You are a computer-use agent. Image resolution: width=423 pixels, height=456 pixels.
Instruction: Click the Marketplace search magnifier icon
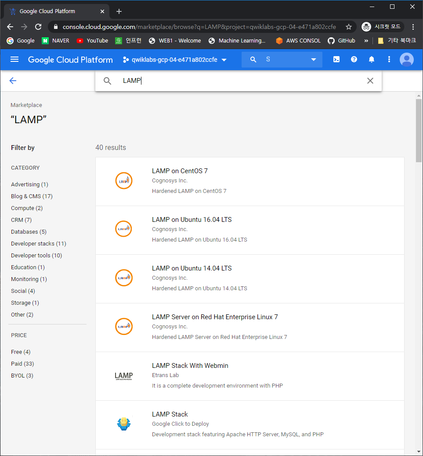(107, 81)
